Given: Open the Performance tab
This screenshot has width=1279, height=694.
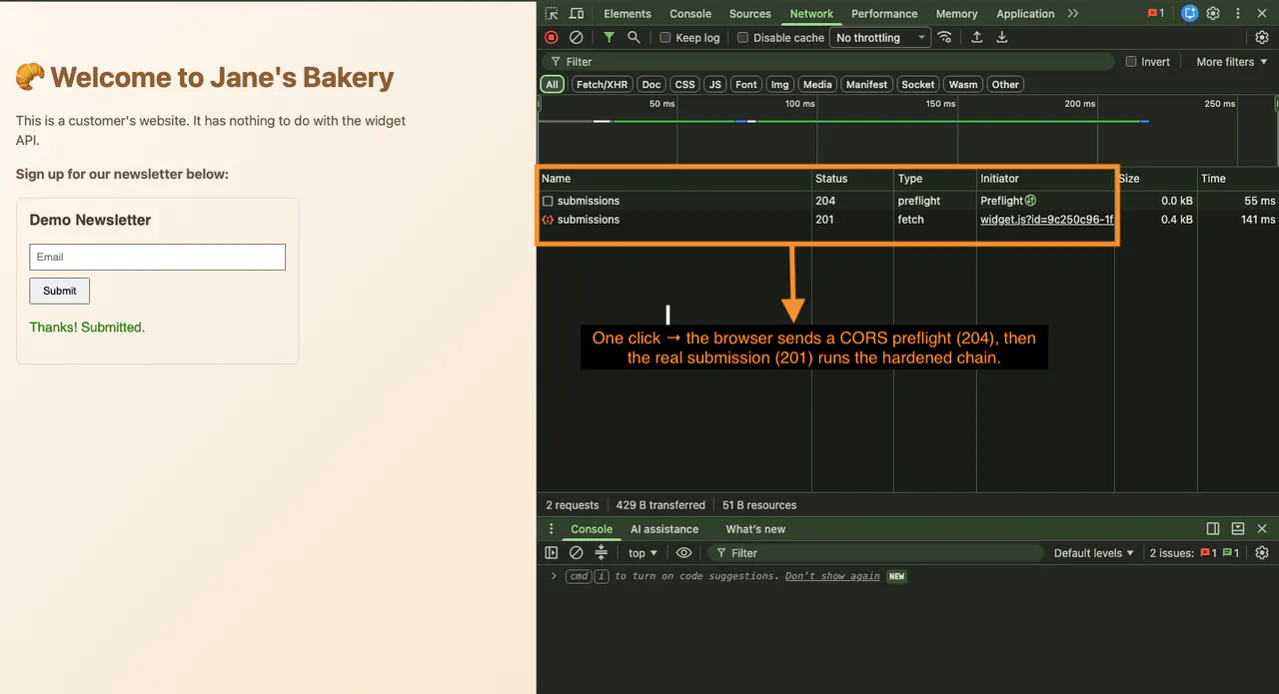Looking at the screenshot, I should point(884,14).
